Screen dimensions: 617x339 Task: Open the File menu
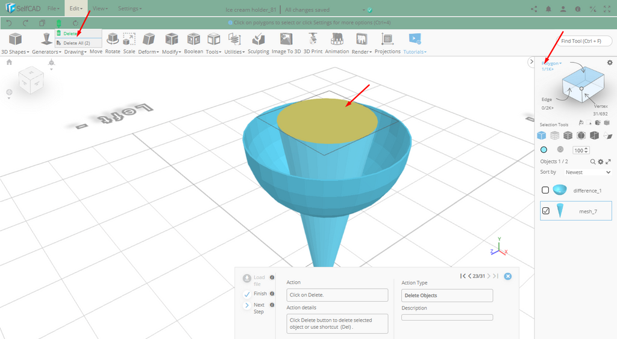pos(53,8)
